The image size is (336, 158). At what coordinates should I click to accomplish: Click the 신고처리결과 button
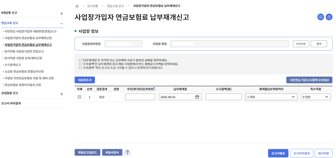click(x=302, y=153)
